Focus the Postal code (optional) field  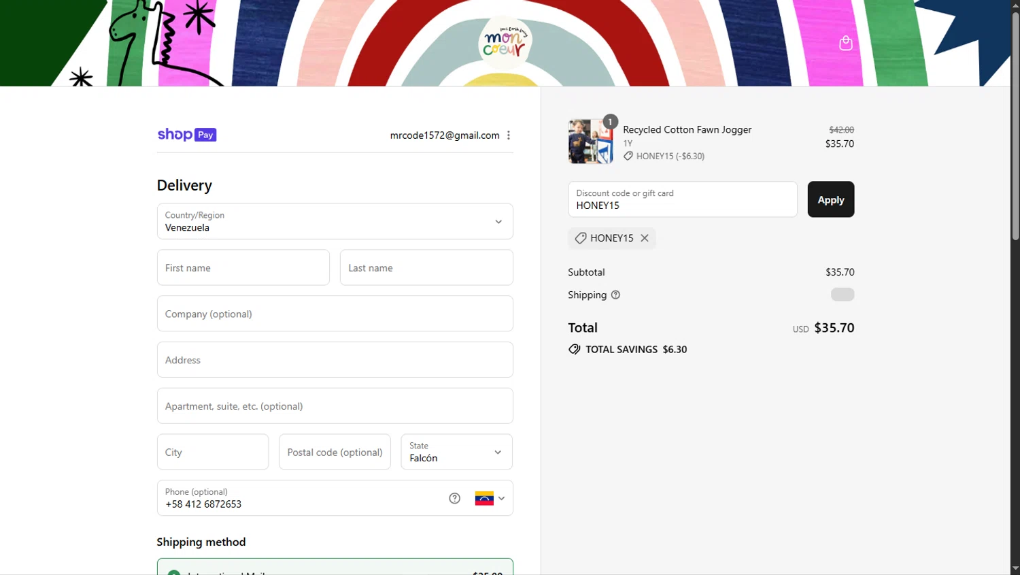pos(335,452)
